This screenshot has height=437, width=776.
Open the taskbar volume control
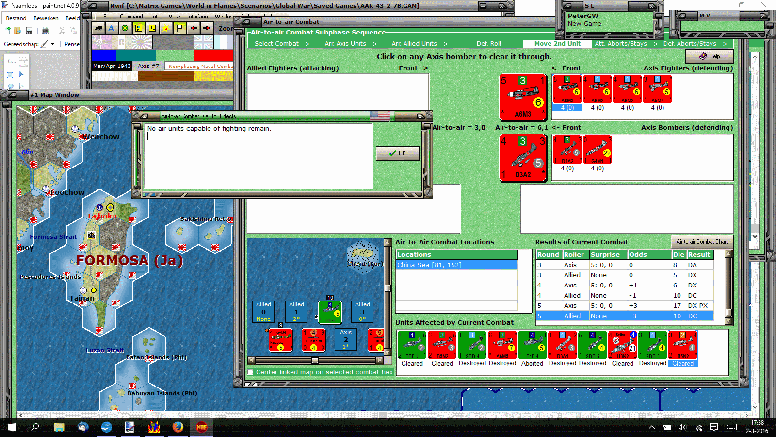click(x=682, y=427)
